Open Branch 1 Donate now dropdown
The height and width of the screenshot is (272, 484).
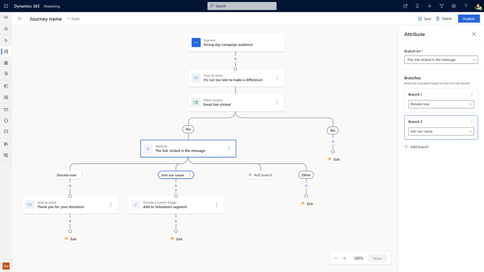[441, 104]
